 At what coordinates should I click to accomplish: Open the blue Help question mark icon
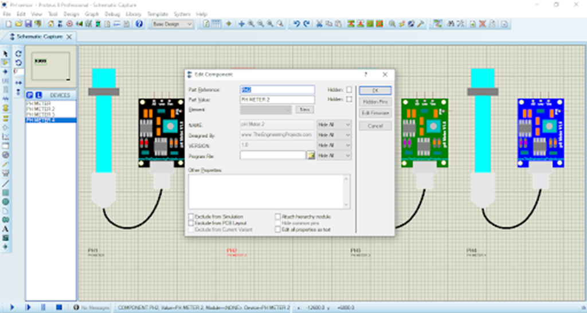tap(139, 24)
